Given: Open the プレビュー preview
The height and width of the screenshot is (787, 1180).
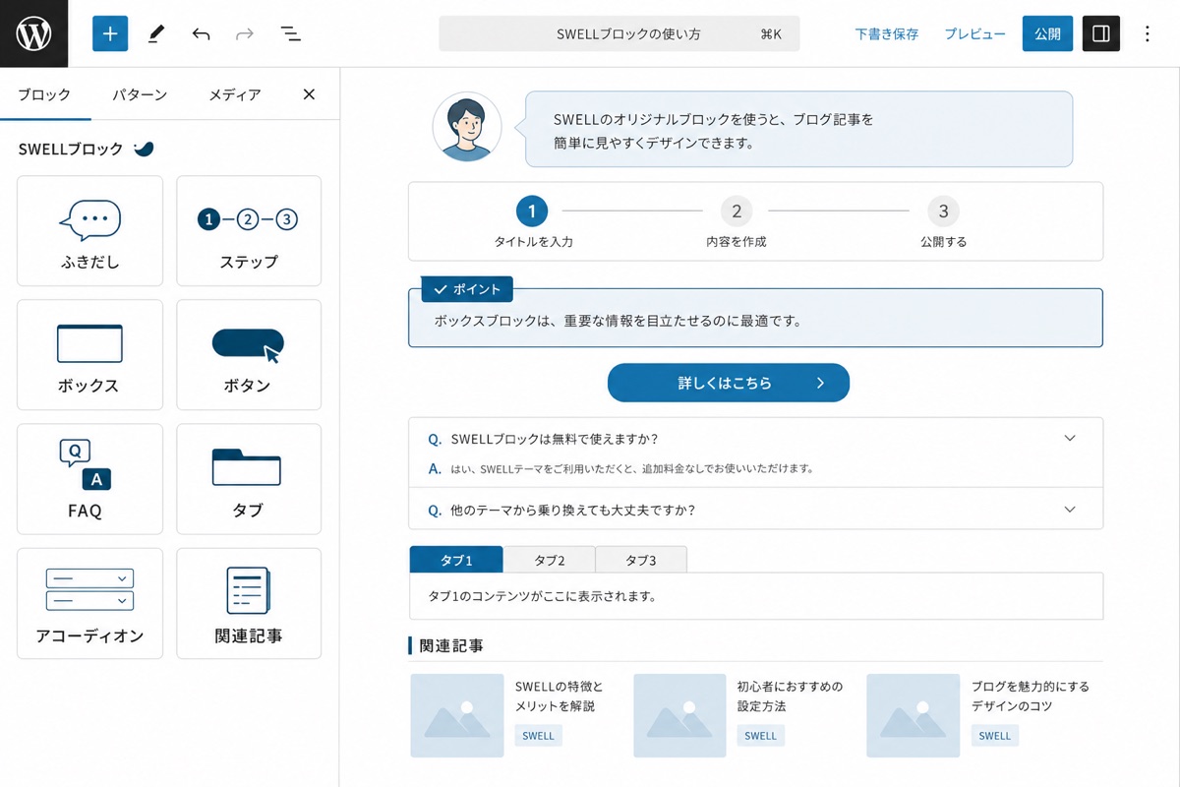Looking at the screenshot, I should point(974,33).
